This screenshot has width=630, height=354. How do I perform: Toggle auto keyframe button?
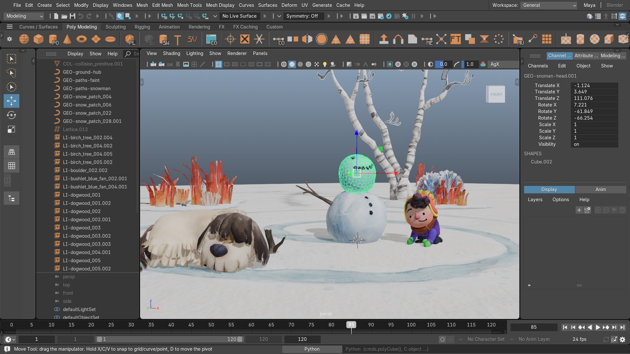[x=443, y=339]
